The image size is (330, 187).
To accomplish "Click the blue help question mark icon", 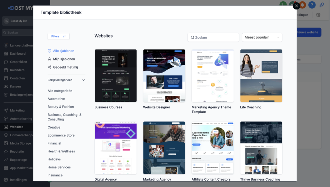I will click(311, 5).
